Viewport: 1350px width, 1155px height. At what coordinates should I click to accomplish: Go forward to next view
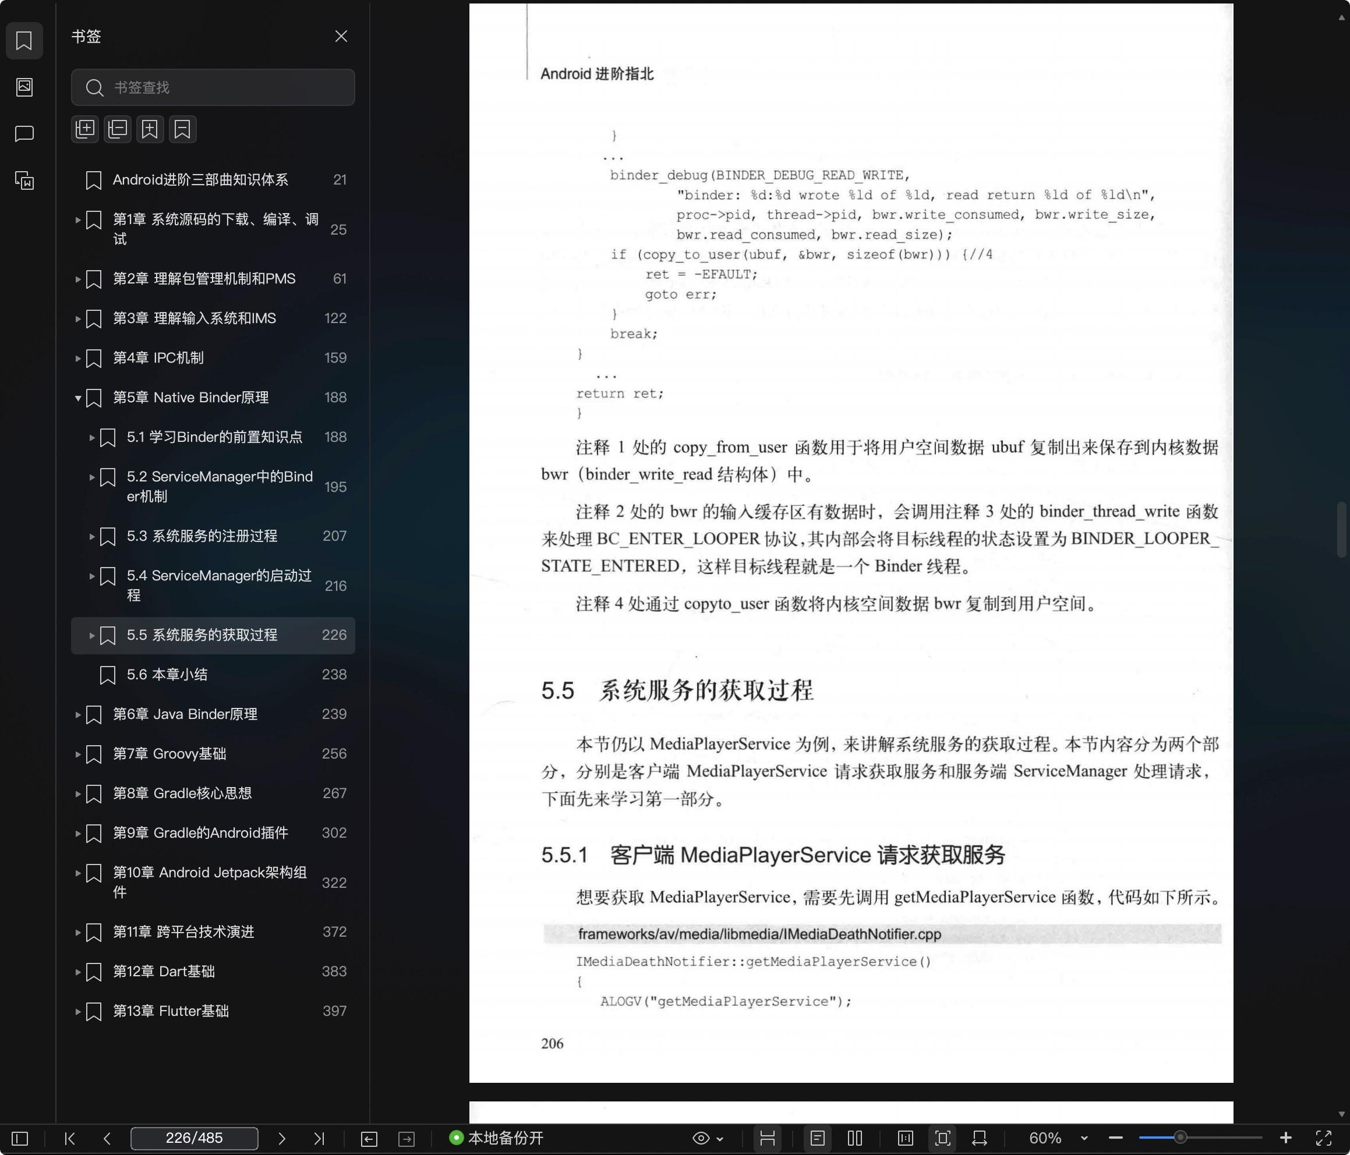point(407,1138)
